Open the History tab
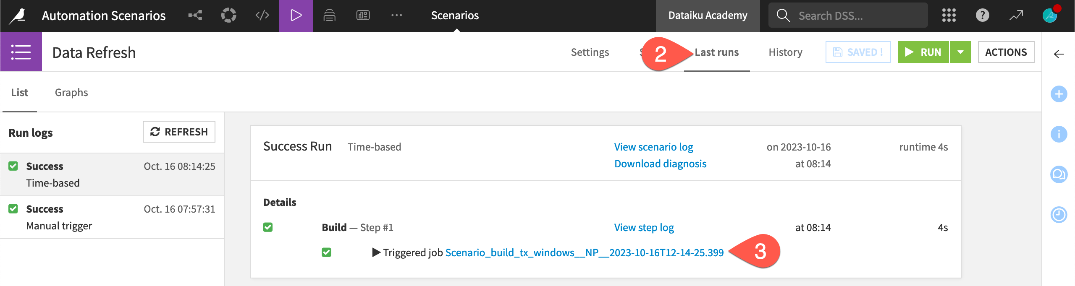 click(785, 52)
